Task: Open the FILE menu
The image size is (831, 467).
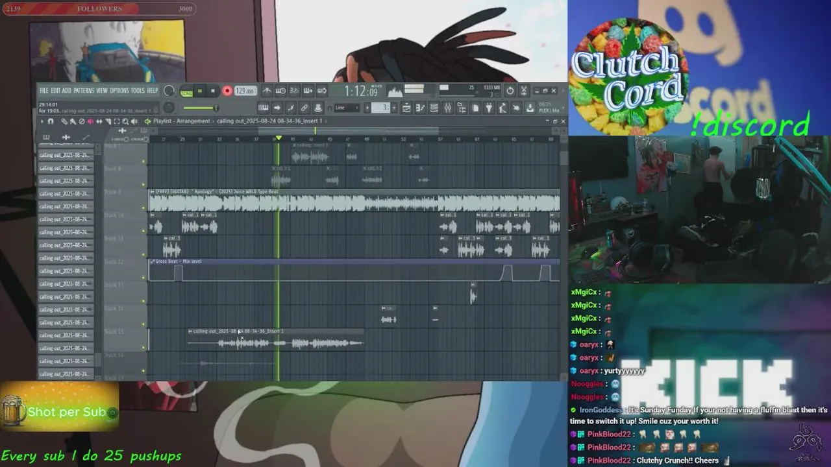Action: tap(44, 91)
